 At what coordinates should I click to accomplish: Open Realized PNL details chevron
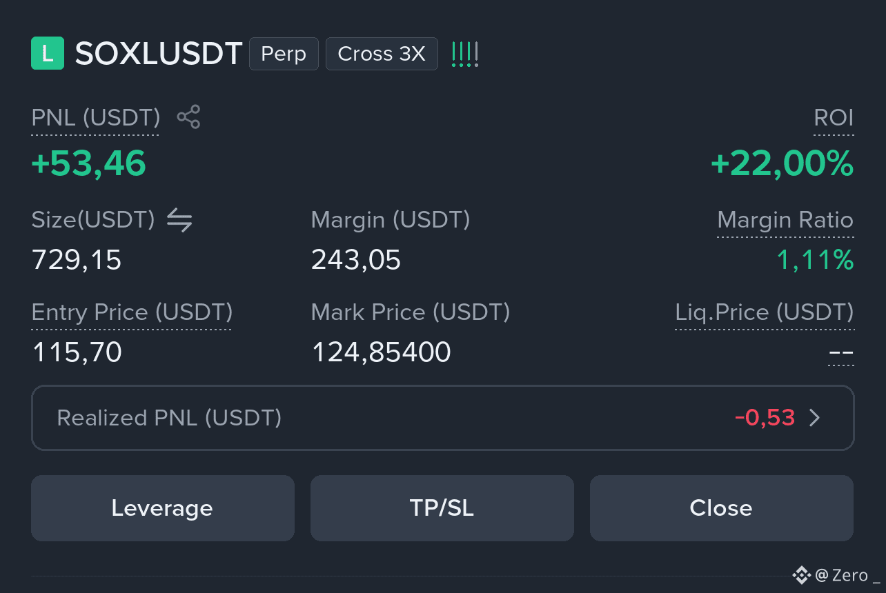point(815,418)
